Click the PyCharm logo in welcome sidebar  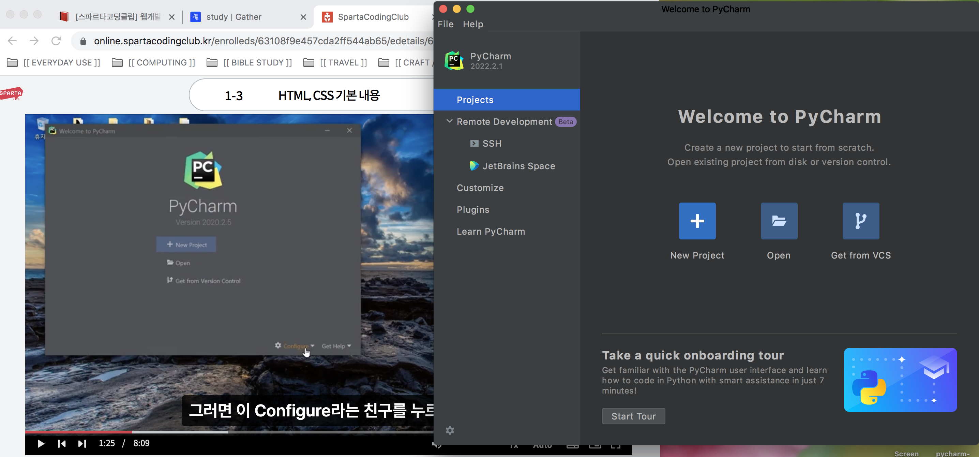pyautogui.click(x=454, y=61)
